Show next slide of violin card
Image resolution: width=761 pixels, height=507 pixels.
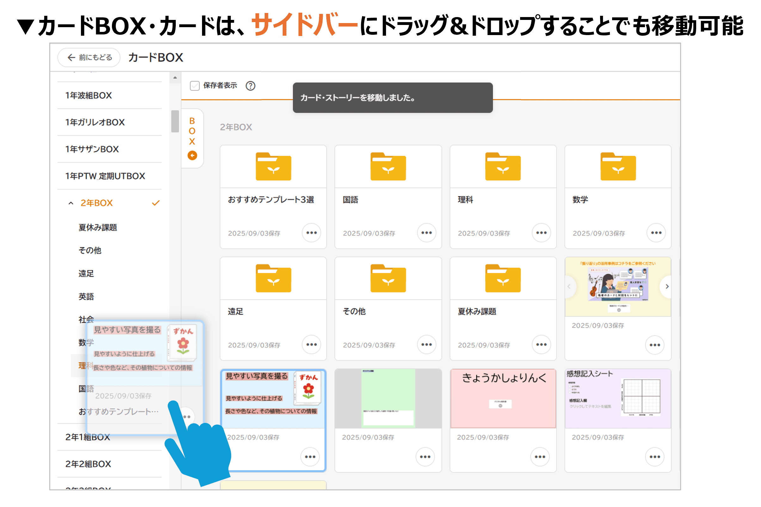pos(667,287)
